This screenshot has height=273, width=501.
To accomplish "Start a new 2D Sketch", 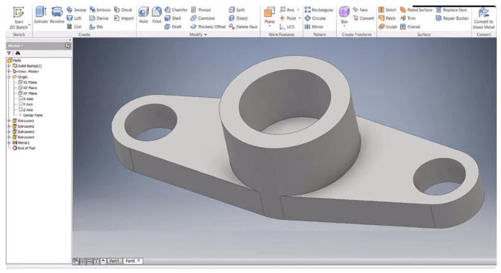I will pos(18,18).
